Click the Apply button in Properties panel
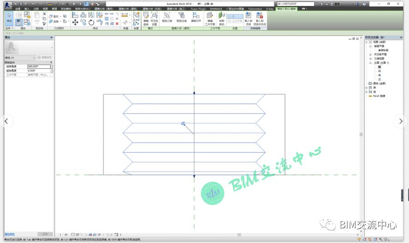 point(45,234)
